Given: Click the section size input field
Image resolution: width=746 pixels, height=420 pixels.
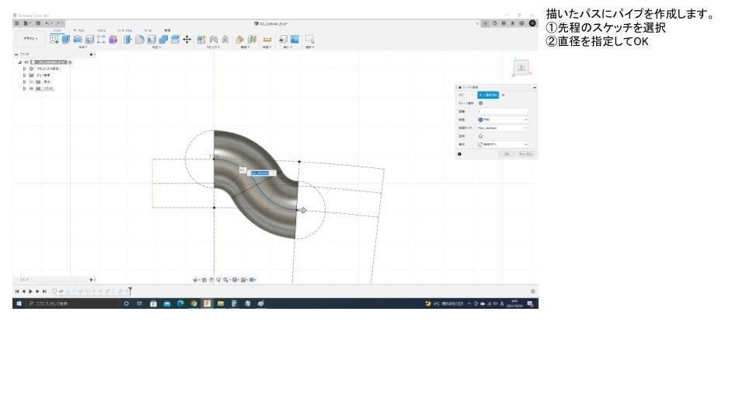Looking at the screenshot, I should 503,128.
